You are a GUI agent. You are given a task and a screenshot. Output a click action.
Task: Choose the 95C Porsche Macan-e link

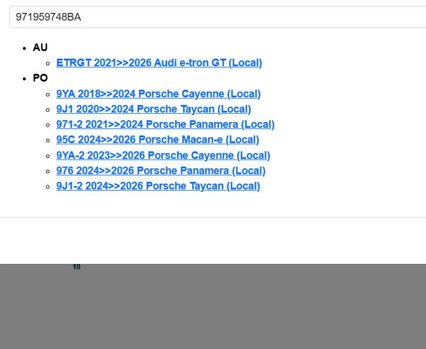[x=158, y=140]
